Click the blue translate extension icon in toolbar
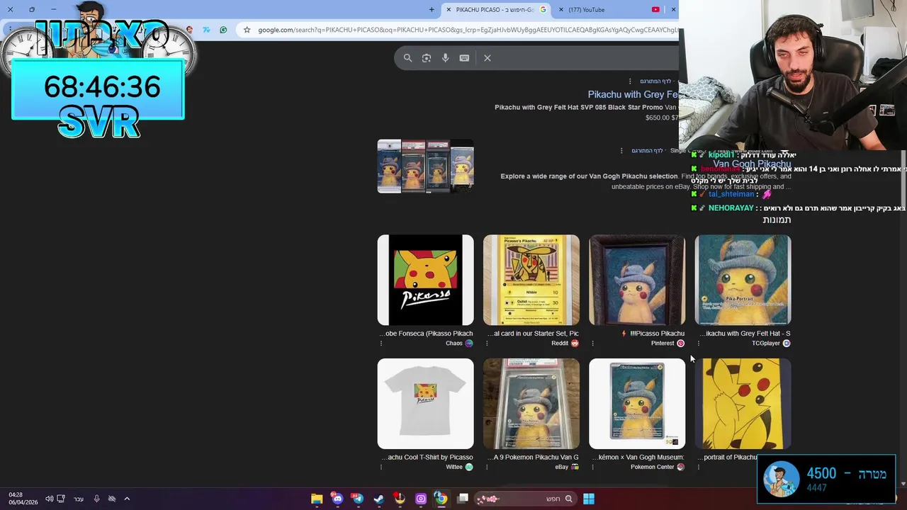The image size is (907, 510). (x=206, y=30)
